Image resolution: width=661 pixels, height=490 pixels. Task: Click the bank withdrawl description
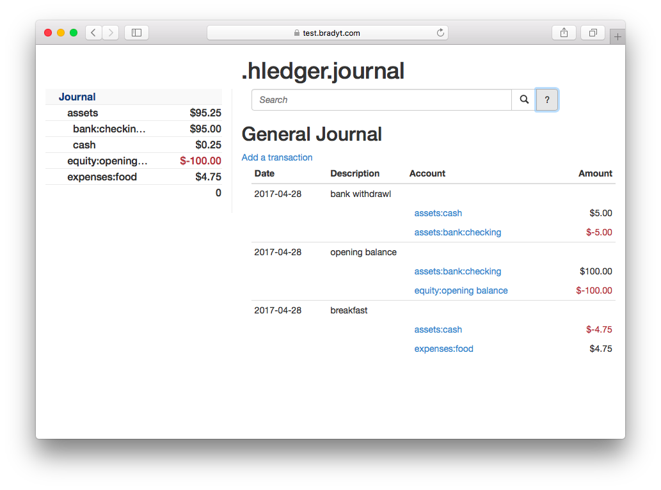360,194
